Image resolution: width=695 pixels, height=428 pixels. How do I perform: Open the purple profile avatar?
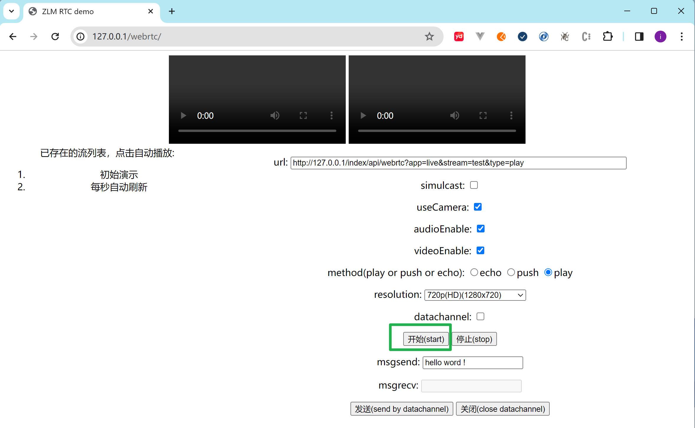pos(660,37)
